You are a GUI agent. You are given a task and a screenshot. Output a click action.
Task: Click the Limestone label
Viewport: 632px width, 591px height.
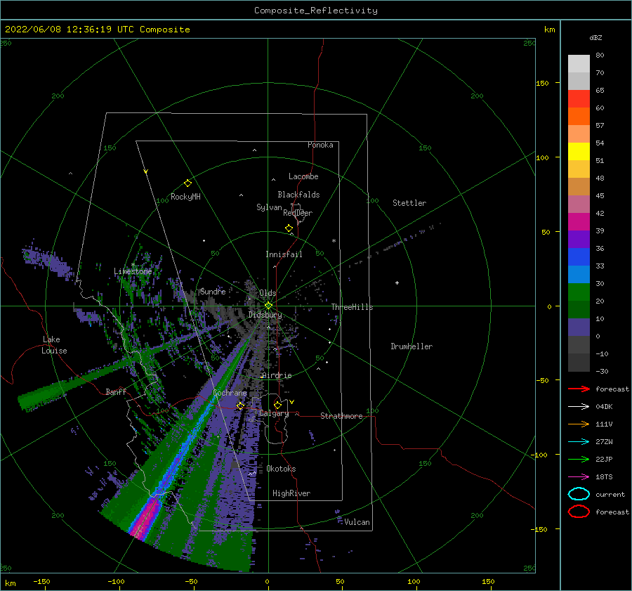(133, 271)
